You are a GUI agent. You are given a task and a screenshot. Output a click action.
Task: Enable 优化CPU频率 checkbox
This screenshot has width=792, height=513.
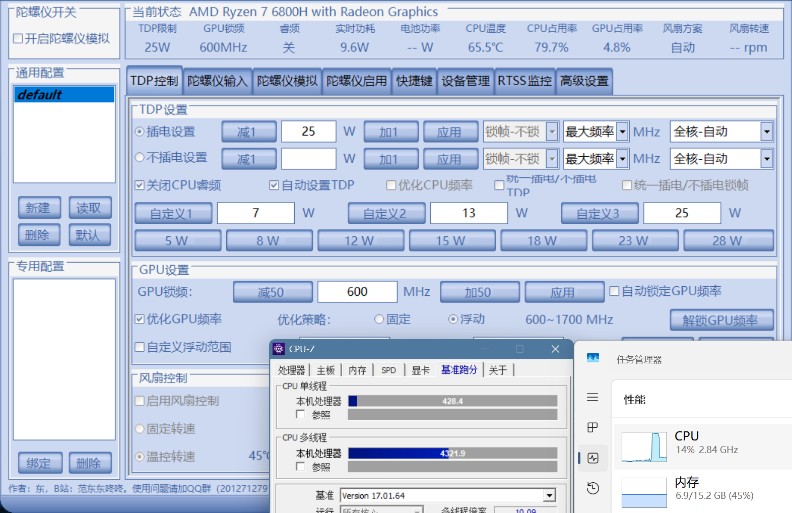click(391, 185)
